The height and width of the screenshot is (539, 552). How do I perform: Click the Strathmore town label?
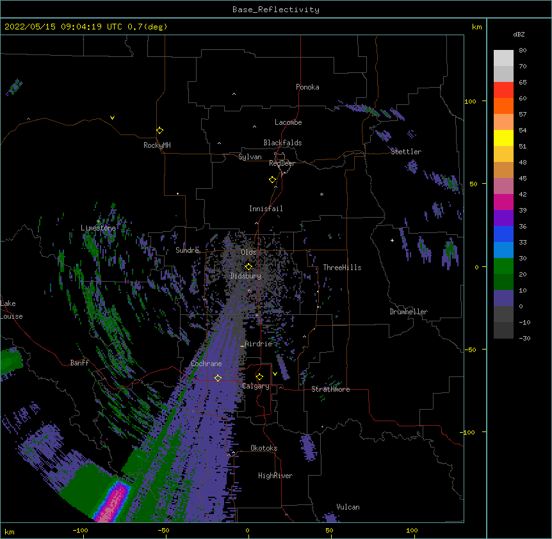(330, 389)
